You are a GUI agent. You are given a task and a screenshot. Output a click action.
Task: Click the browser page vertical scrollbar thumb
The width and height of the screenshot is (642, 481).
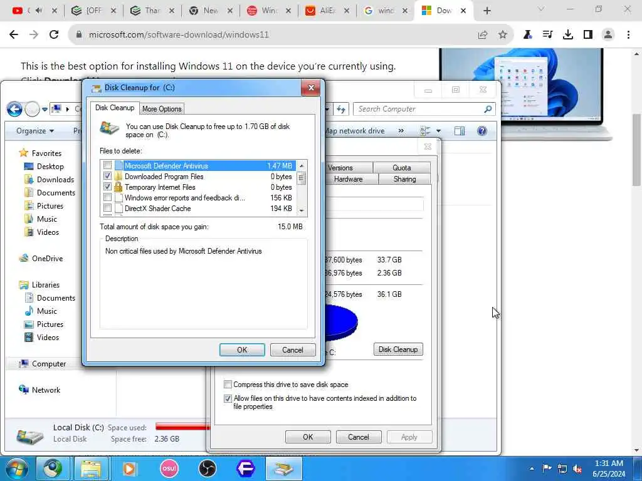pyautogui.click(x=637, y=149)
